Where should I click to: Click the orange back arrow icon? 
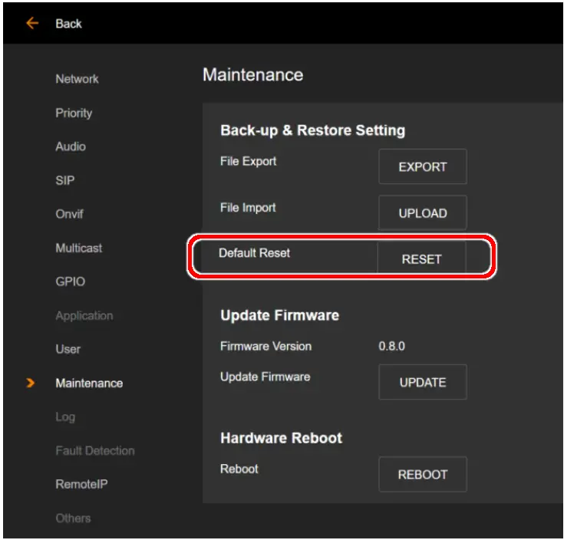[32, 23]
